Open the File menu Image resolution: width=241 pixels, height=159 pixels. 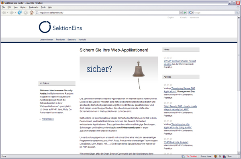point(3,7)
